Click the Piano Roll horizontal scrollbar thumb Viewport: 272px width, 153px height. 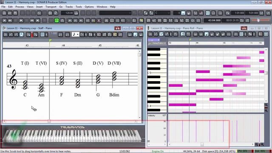[x=202, y=144]
